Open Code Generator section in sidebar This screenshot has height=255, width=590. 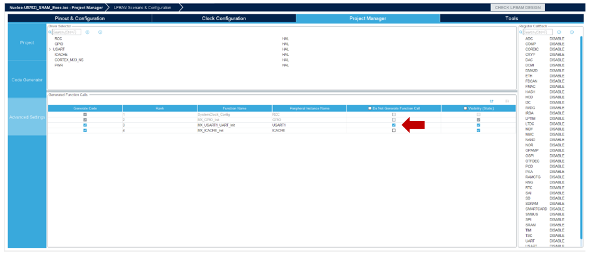point(27,80)
